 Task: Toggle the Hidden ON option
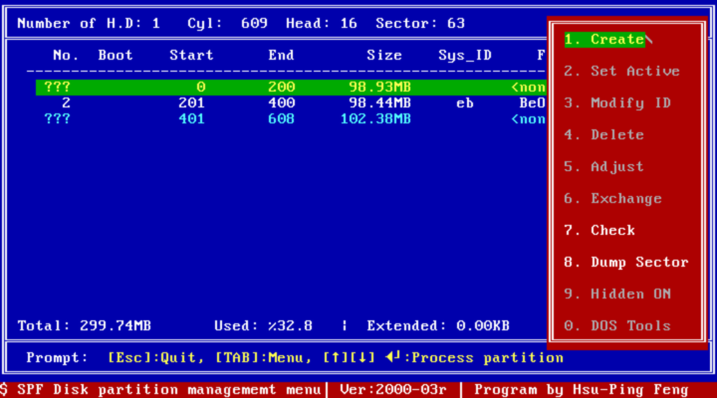click(x=618, y=294)
